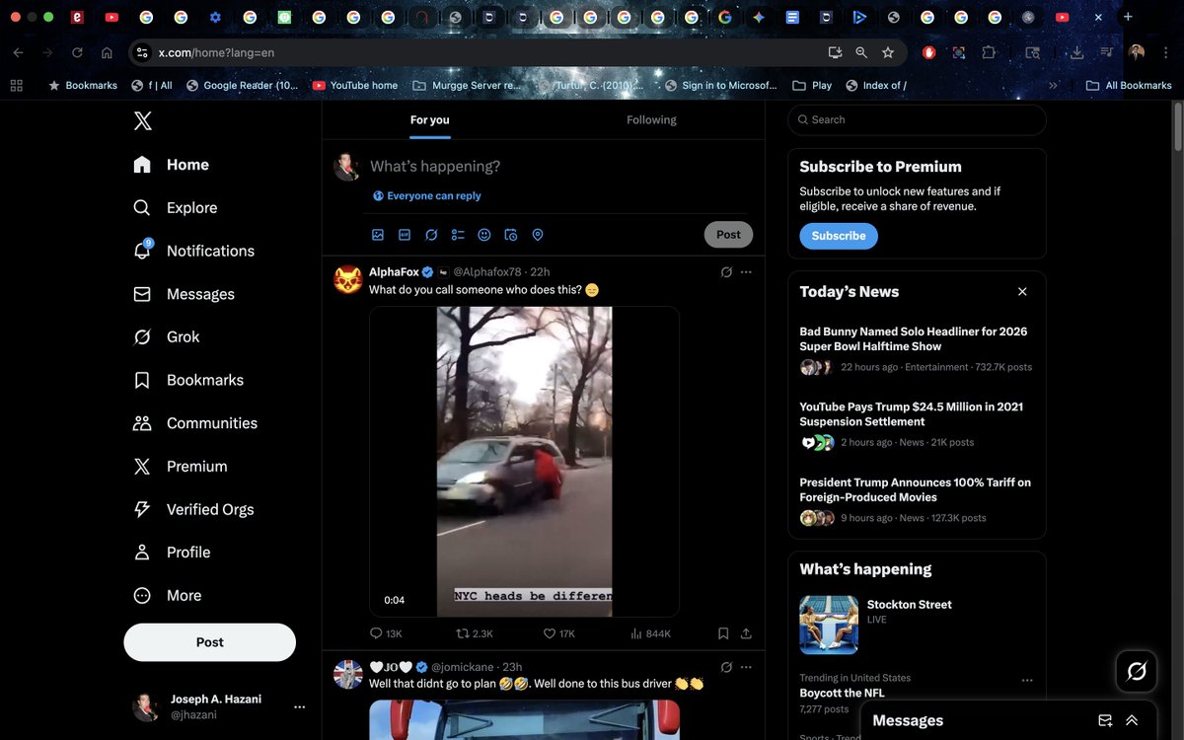Viewport: 1184px width, 740px height.
Task: Open Verified Orgs in the sidebar
Action: pos(192,509)
